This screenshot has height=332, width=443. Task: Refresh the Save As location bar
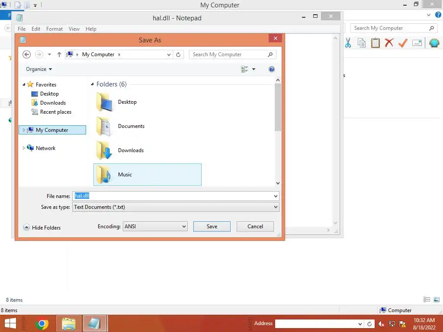178,54
